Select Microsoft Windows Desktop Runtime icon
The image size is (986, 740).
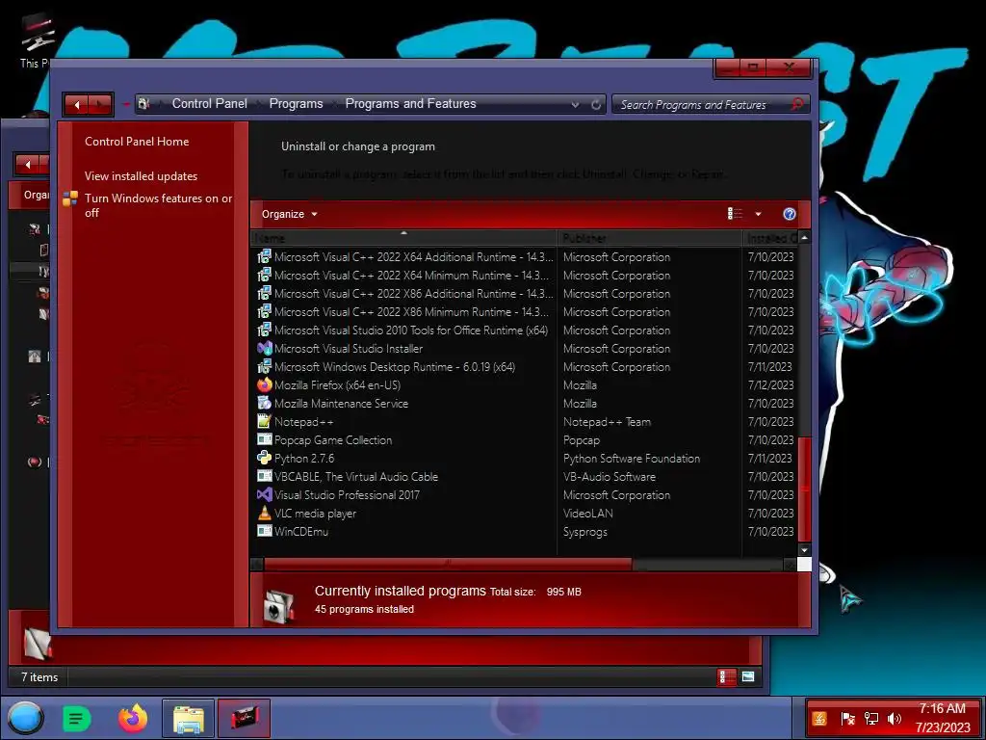point(265,366)
